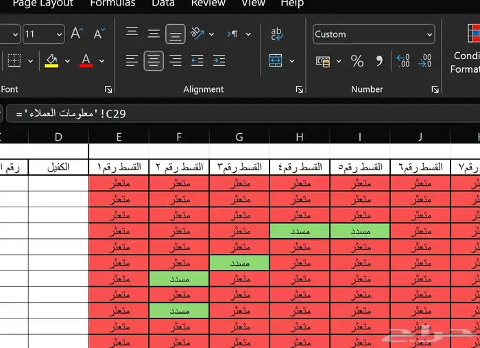Select green مسدد cell in column H
This screenshot has width=480, height=348.
300,231
